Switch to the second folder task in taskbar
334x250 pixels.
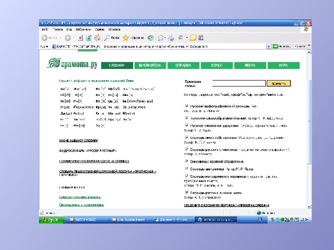[130, 220]
